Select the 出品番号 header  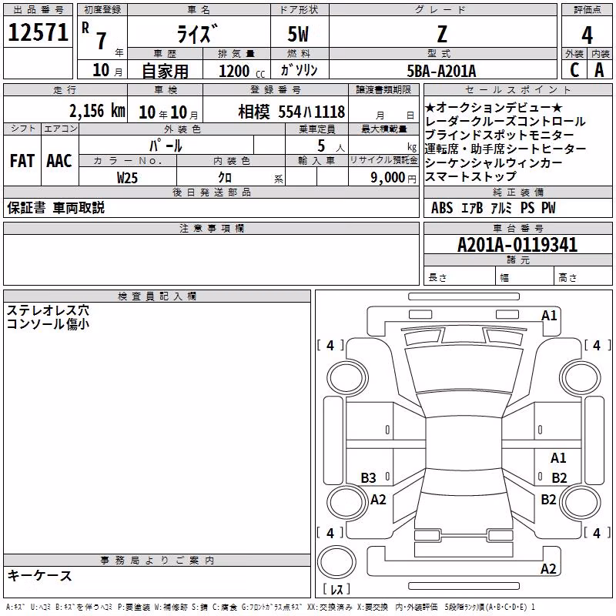pyautogui.click(x=38, y=10)
